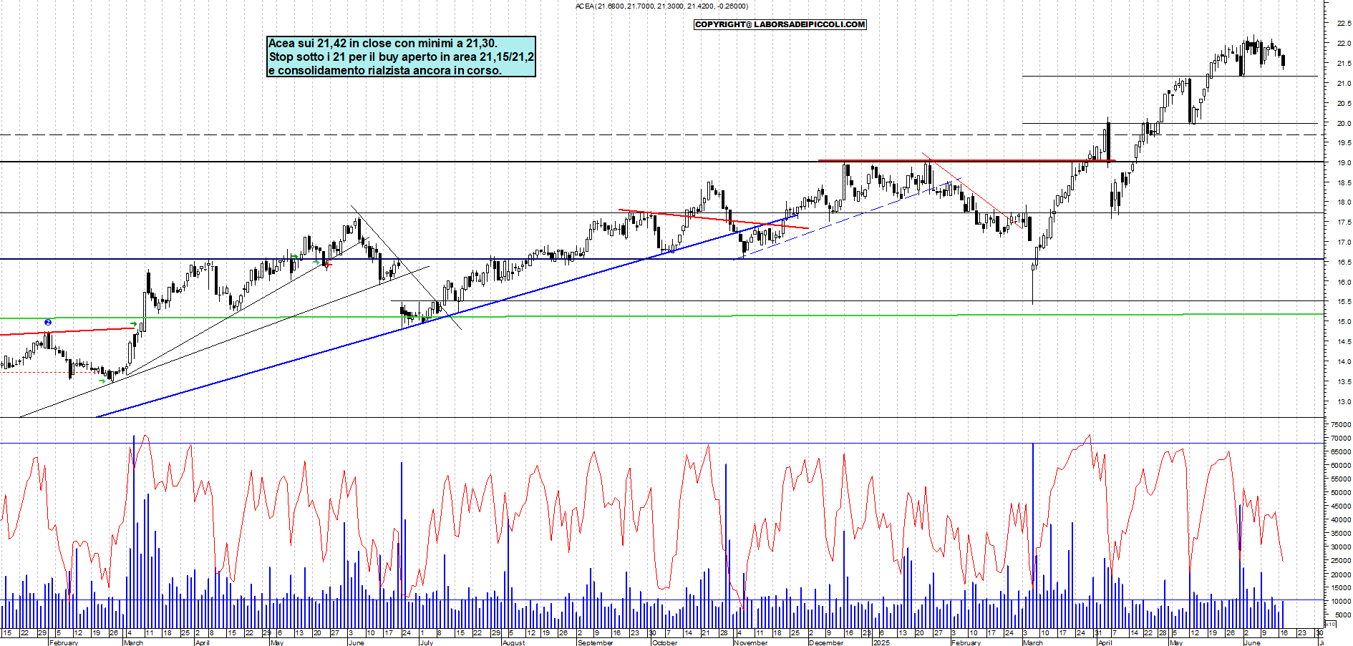Click the blue circled 2 chart marker
Viewport: 1353px width, 646px height.
click(48, 323)
